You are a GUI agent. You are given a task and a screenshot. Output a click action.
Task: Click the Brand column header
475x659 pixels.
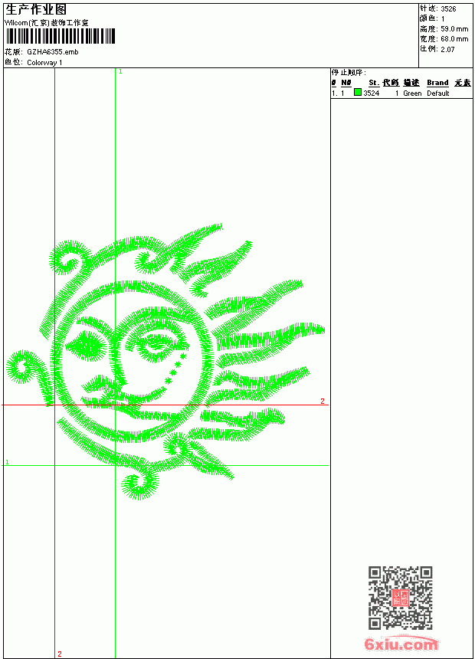437,83
